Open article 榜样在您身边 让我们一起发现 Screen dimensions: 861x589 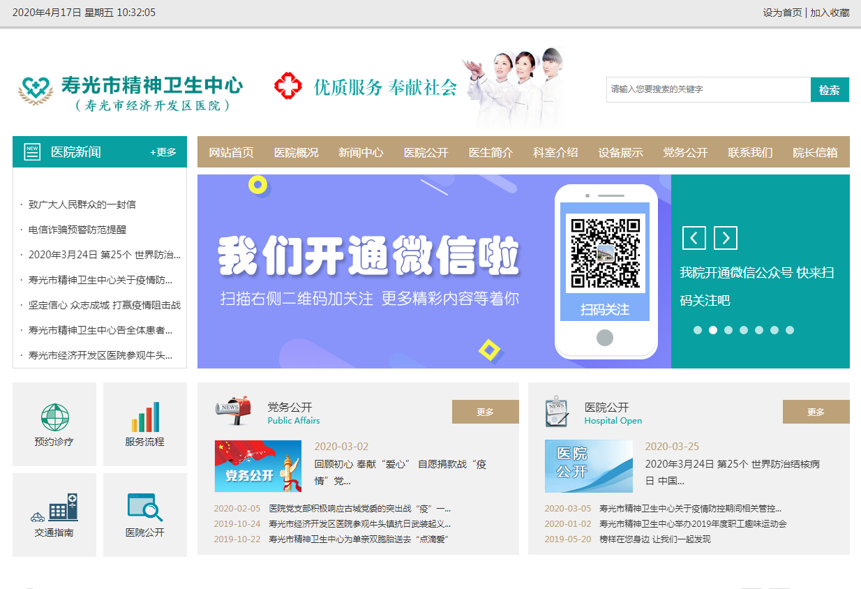coord(655,539)
